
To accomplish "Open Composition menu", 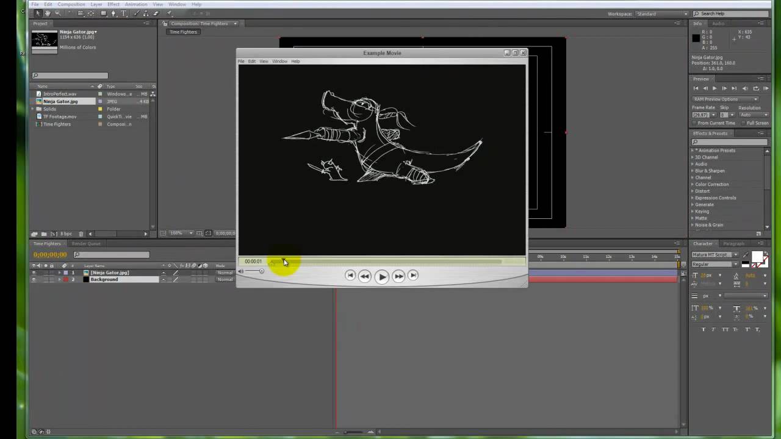I will tap(71, 4).
